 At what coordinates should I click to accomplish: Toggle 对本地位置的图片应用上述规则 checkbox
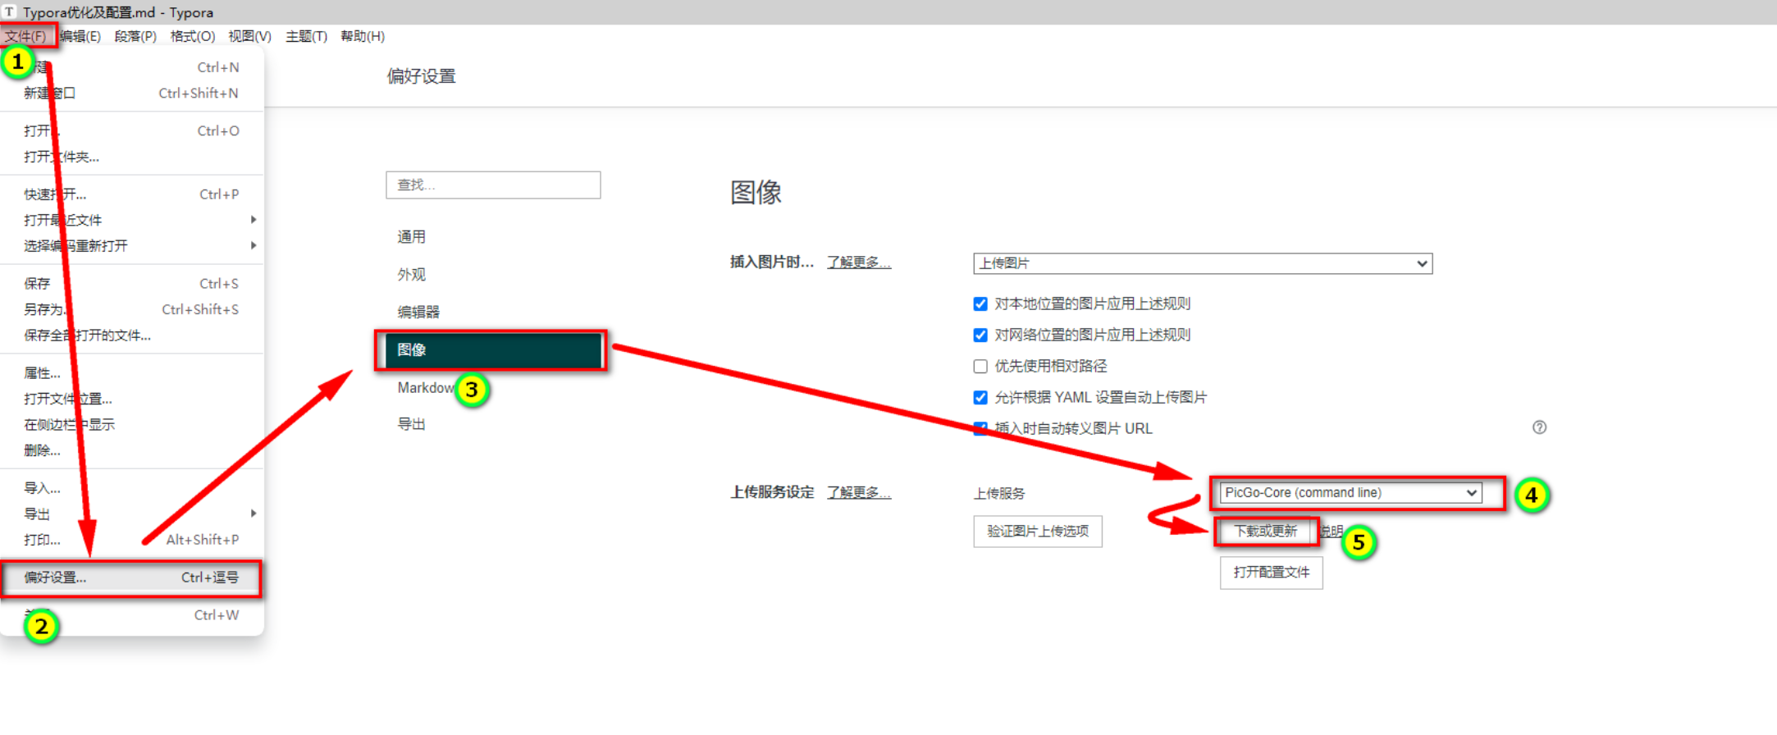(x=980, y=304)
